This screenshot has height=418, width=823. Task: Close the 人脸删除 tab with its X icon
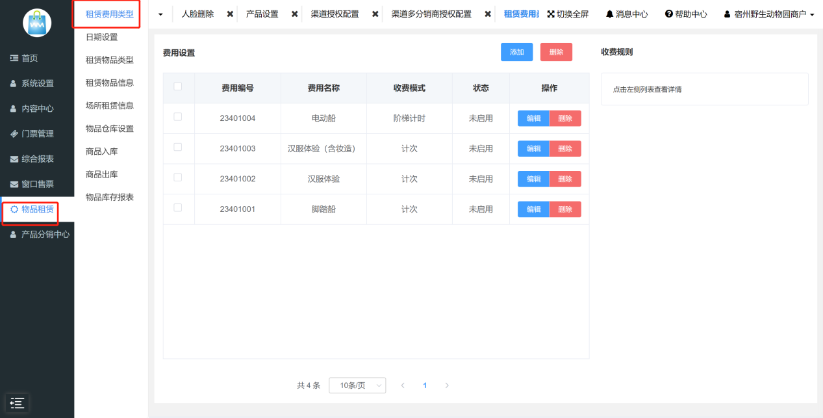pos(230,14)
